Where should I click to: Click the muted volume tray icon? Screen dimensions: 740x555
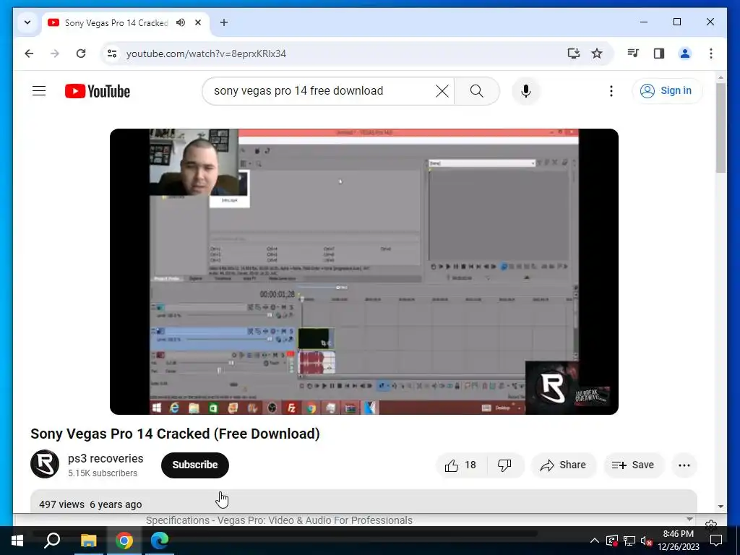tap(646, 541)
